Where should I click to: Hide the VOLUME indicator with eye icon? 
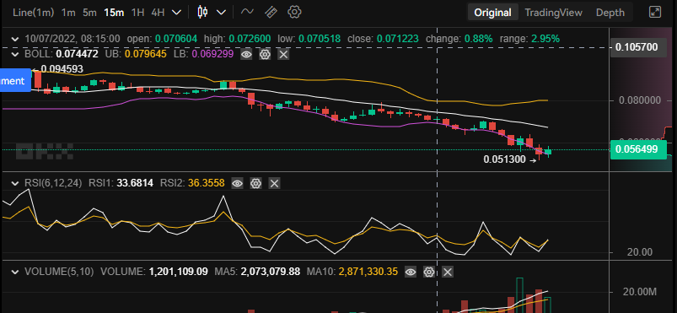click(x=411, y=272)
